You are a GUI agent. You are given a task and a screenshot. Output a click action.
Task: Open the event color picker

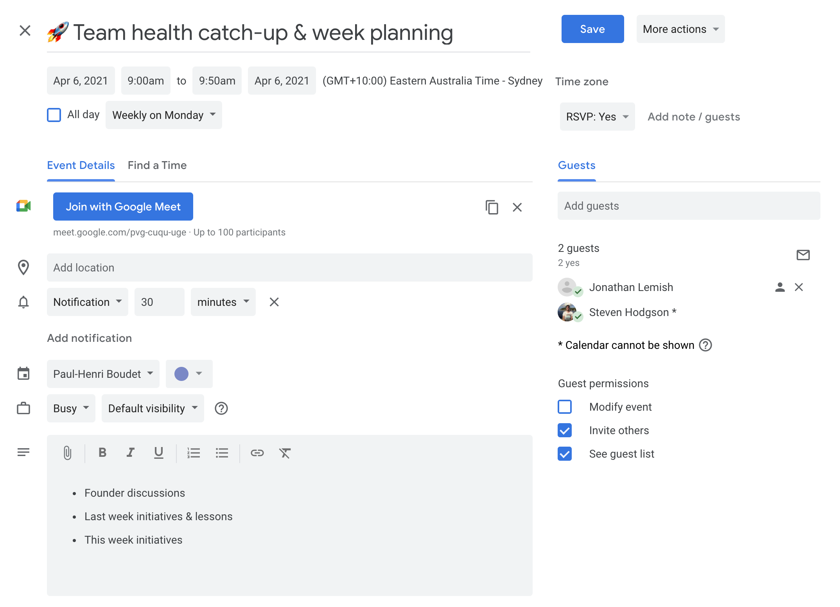[189, 374]
